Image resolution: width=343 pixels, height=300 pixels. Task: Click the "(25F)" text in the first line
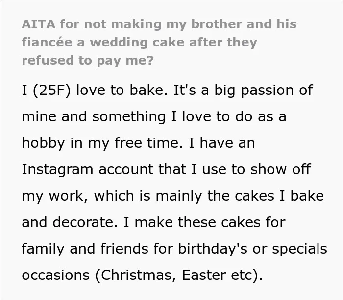point(52,90)
